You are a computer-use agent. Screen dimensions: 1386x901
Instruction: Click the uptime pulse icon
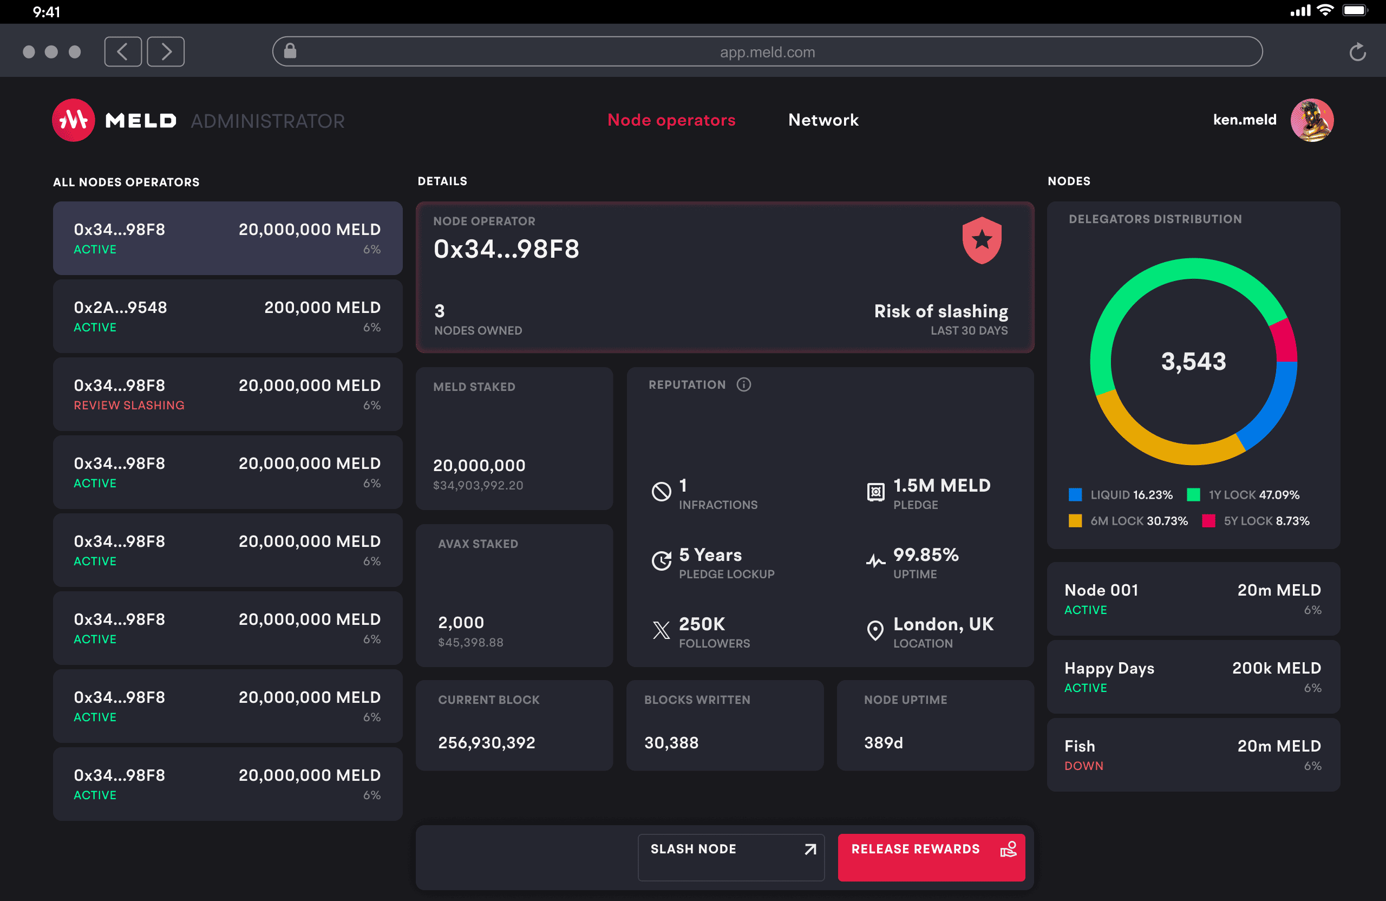coord(875,561)
